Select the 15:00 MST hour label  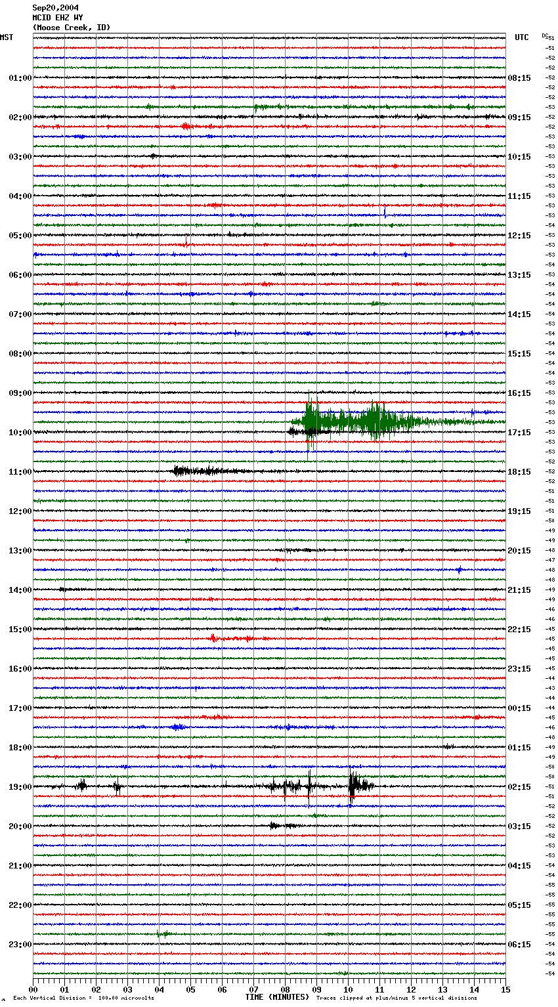20,630
